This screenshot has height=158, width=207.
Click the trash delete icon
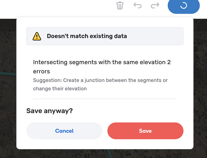tap(120, 6)
